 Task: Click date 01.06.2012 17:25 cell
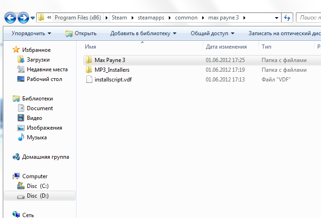pyautogui.click(x=225, y=60)
